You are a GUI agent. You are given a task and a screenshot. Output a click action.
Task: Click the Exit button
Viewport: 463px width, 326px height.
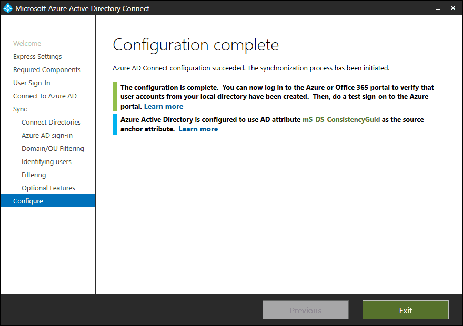click(406, 310)
